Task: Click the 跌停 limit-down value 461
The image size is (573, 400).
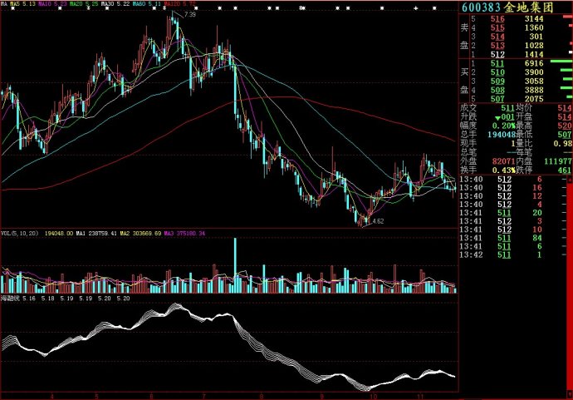Action: pyautogui.click(x=564, y=170)
